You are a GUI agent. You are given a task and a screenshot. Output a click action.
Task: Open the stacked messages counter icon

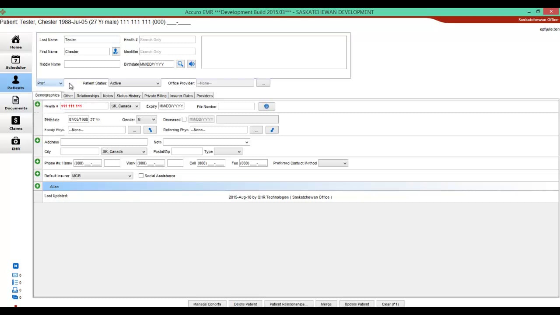click(15, 297)
